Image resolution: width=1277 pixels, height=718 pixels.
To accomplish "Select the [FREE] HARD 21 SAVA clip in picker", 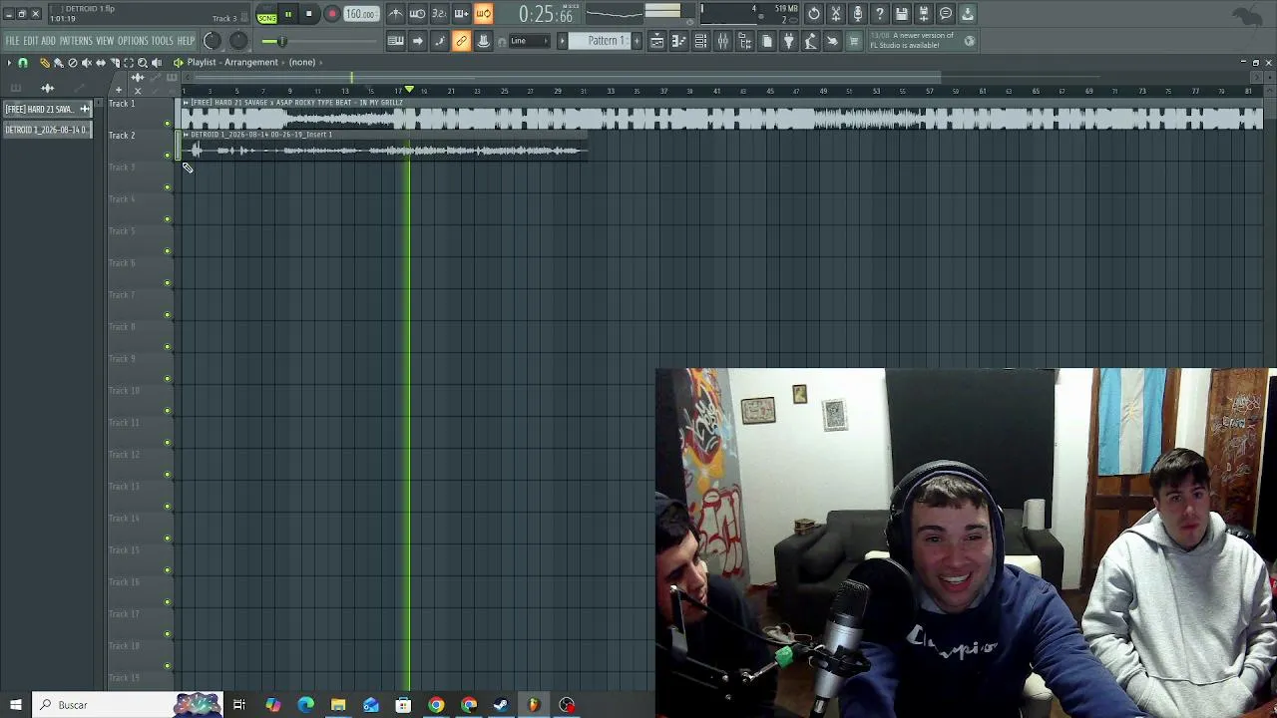I will pyautogui.click(x=47, y=109).
